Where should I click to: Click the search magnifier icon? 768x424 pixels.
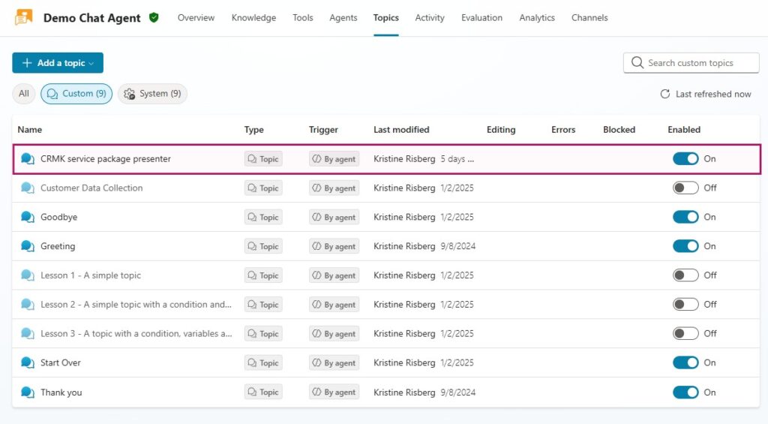pyautogui.click(x=637, y=63)
